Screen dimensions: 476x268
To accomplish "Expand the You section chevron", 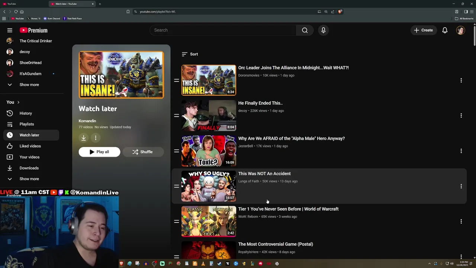I will pos(18,102).
